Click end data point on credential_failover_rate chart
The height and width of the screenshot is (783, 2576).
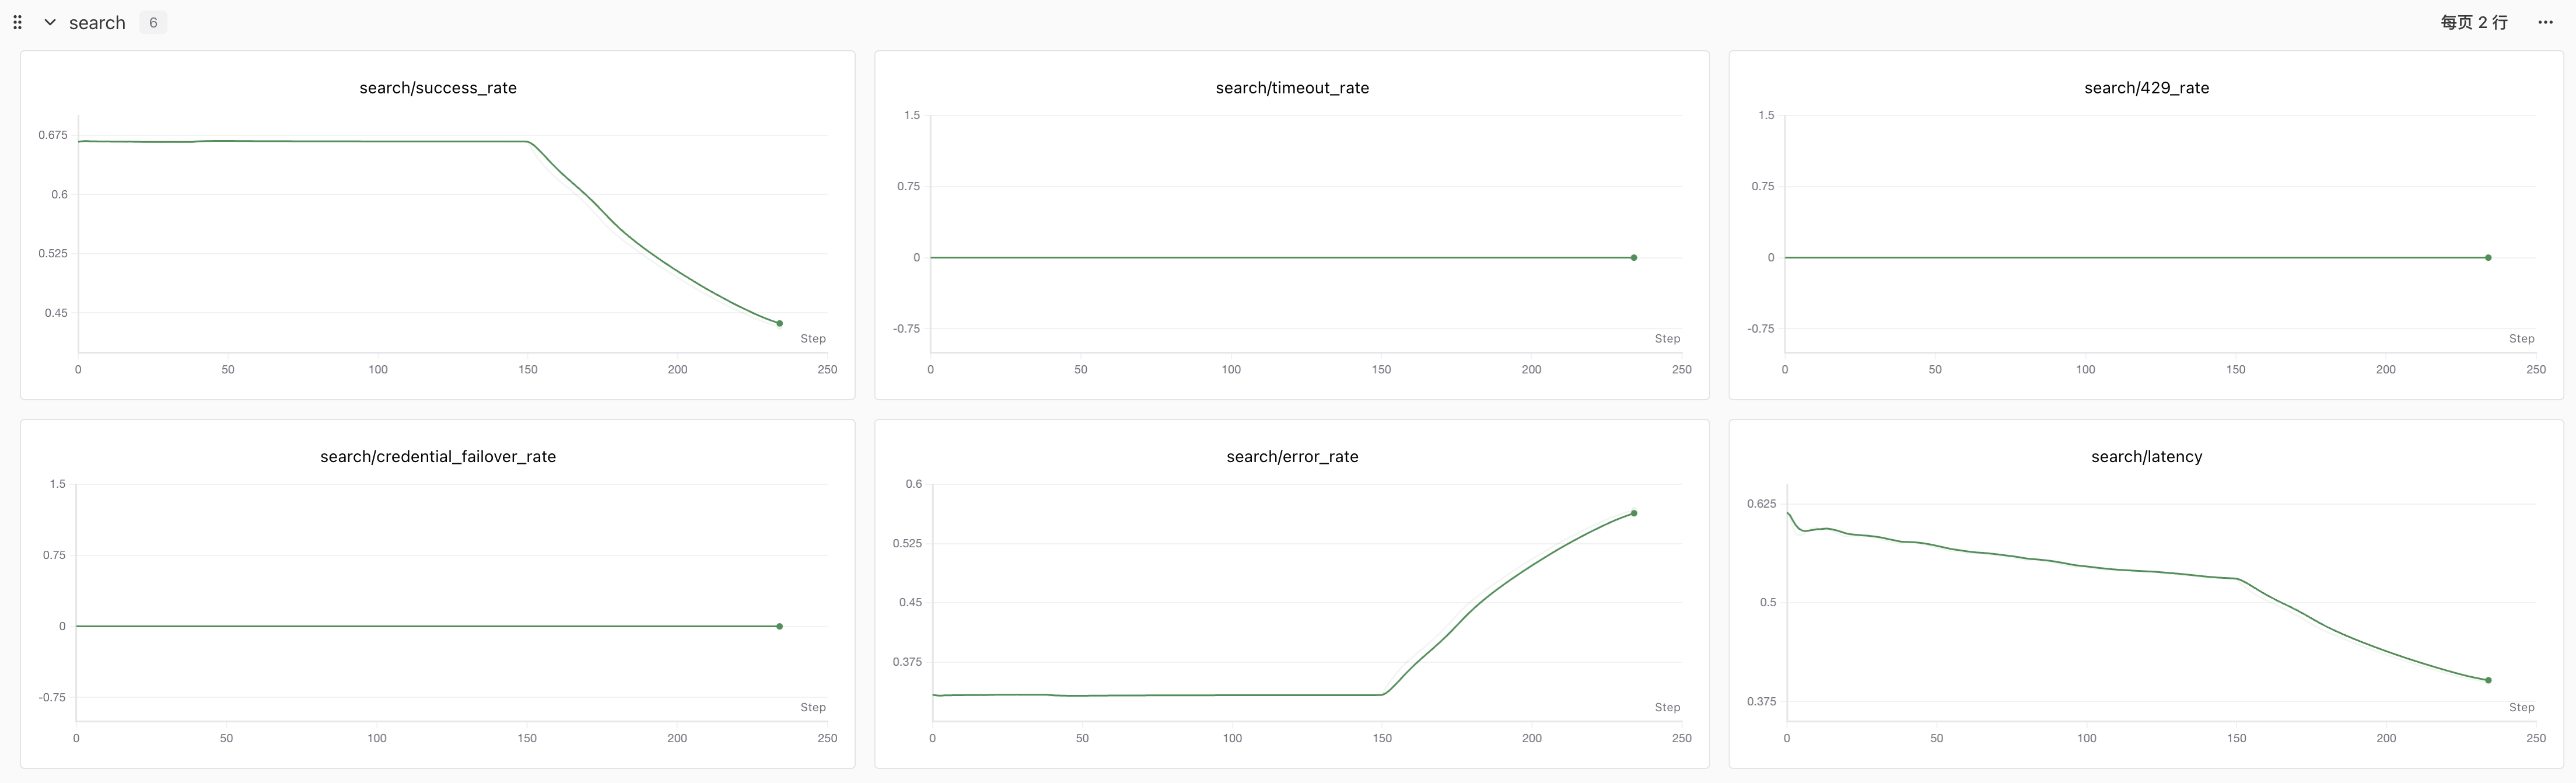(x=780, y=626)
